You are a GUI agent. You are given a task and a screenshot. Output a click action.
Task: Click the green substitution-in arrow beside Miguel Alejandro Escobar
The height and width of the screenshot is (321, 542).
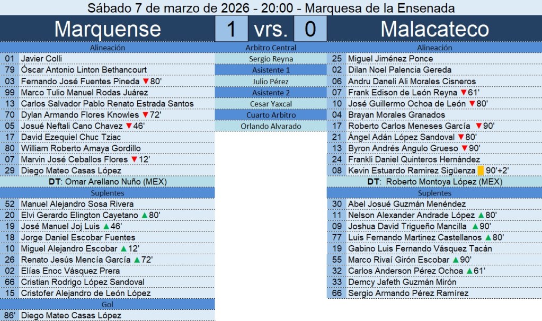123,249
